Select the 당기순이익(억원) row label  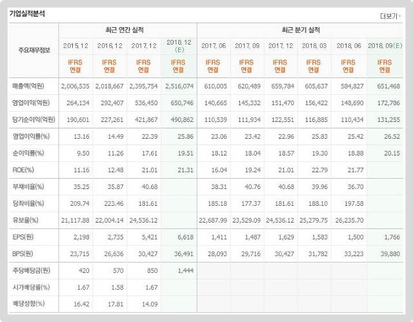[34, 119]
